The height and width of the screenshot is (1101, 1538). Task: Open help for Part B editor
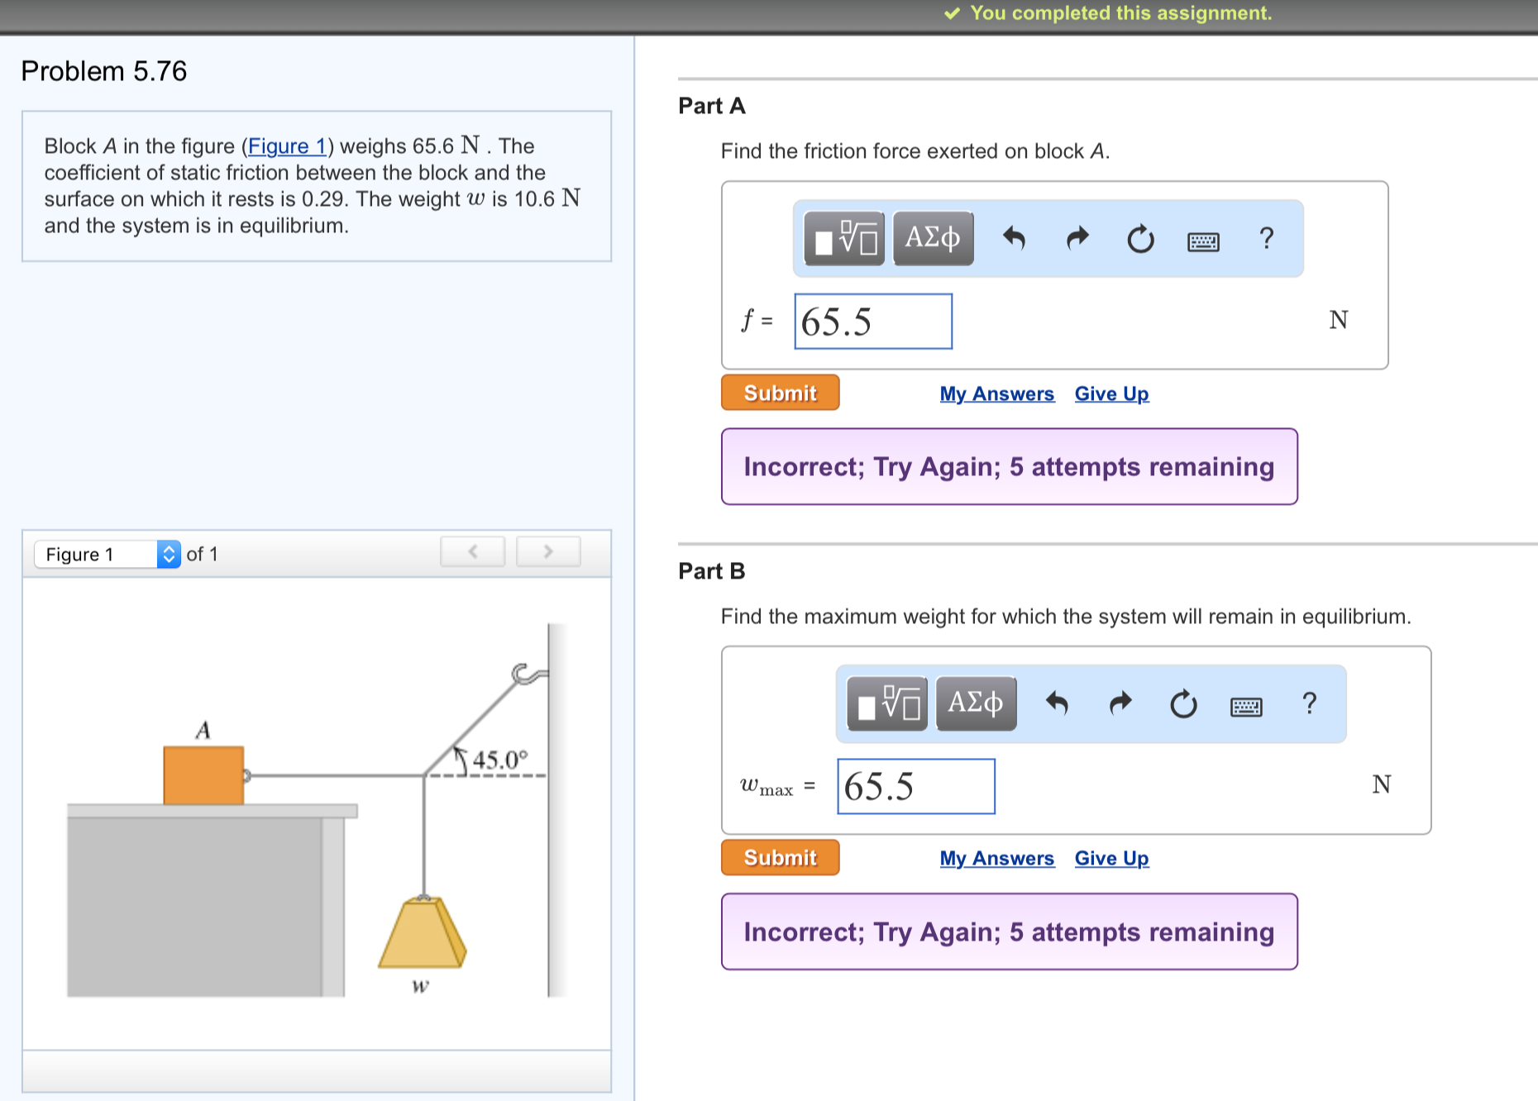[x=1309, y=703]
